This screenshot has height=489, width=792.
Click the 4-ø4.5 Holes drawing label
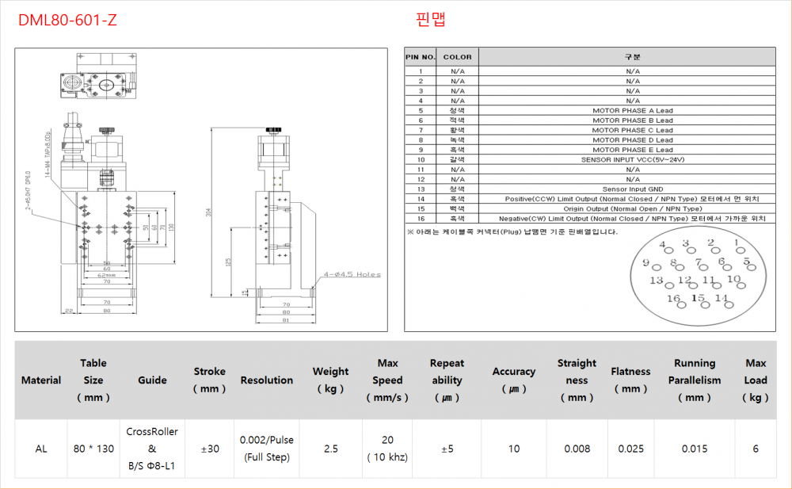coord(351,275)
